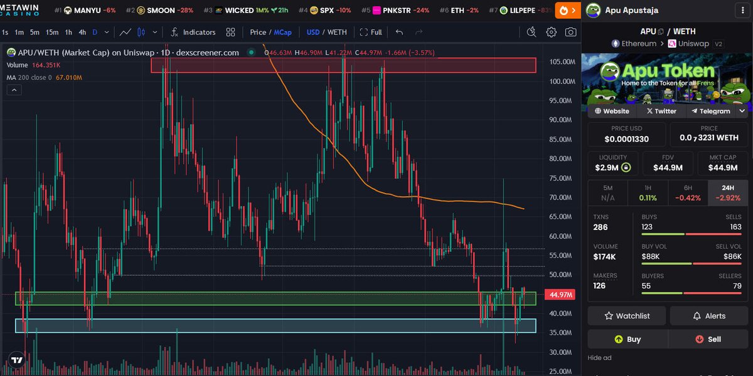The width and height of the screenshot is (753, 376).
Task: Select the 6H stats tab
Action: [x=688, y=192]
